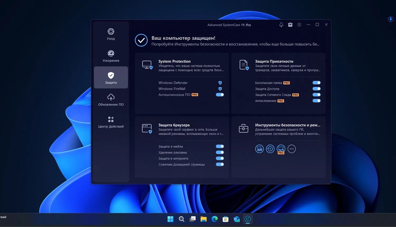Open the Центр Действий panel

(x=111, y=122)
